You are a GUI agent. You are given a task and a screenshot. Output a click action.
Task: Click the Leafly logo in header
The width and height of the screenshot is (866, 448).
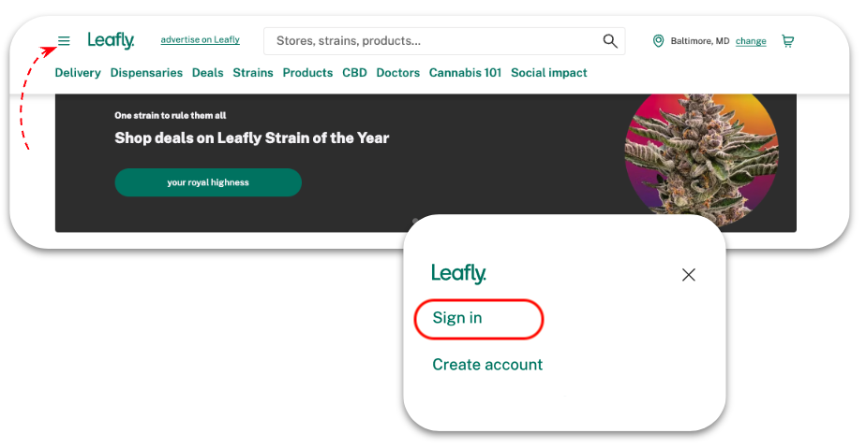click(x=111, y=41)
